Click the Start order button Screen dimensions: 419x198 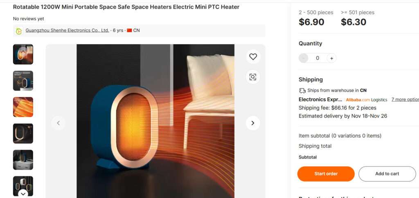(326, 174)
